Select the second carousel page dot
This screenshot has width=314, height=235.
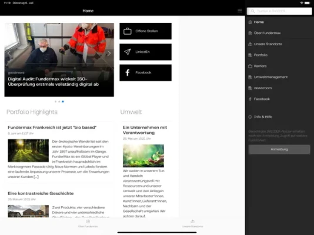[59, 102]
